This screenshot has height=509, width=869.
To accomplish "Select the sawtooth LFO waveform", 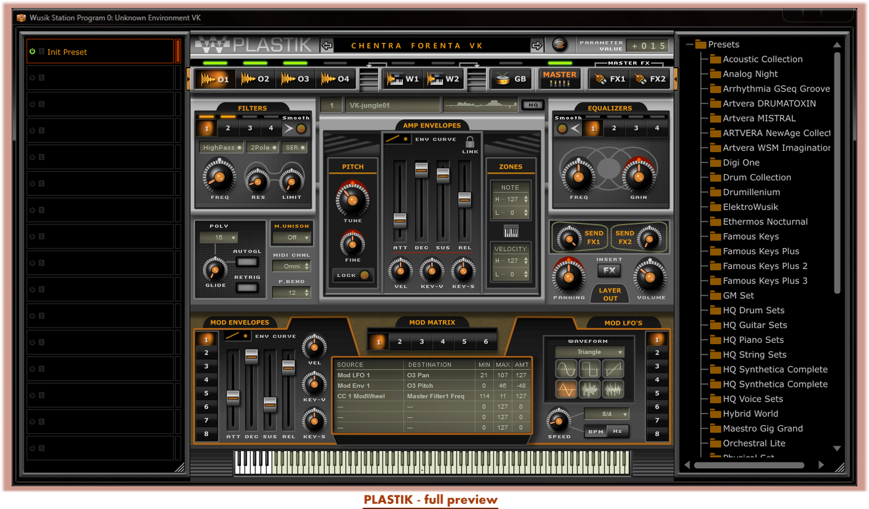I will [613, 370].
